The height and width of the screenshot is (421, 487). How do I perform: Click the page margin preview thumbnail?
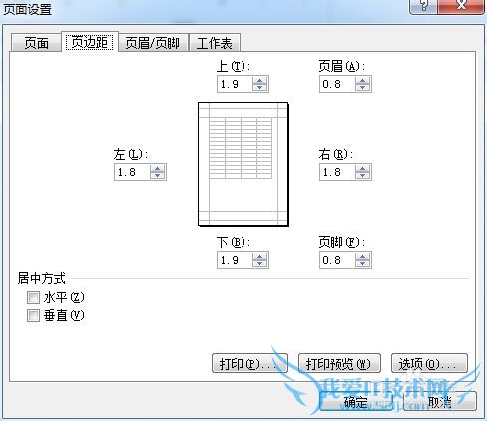[243, 165]
